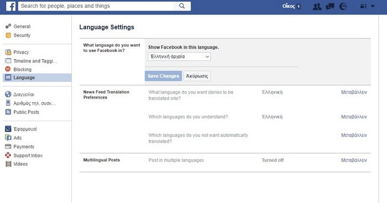Open Payments settings
This screenshot has height=203, width=387.
pyautogui.click(x=24, y=147)
